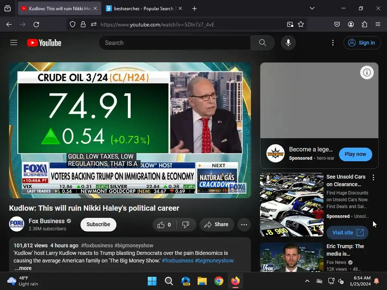
Task: Show hidden system tray icons
Action: pos(307,281)
